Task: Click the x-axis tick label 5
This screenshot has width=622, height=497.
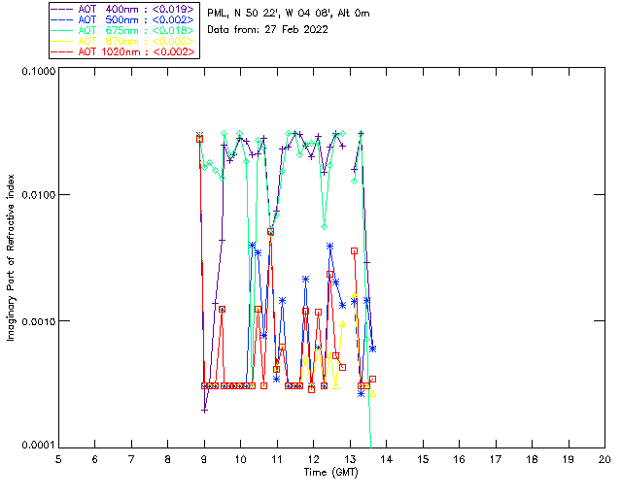Action: [58, 459]
